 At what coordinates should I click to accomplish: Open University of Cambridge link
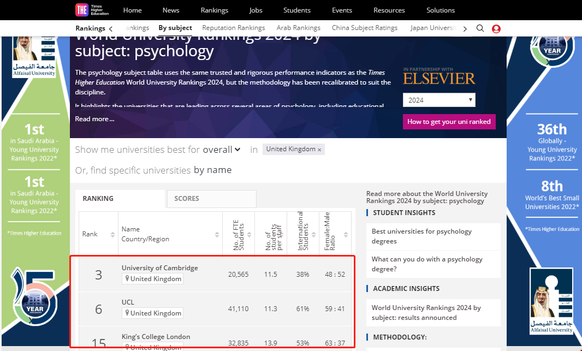(x=159, y=268)
